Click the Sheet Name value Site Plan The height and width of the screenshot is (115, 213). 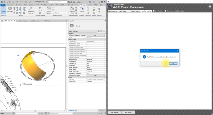pyautogui.click(x=96, y=69)
